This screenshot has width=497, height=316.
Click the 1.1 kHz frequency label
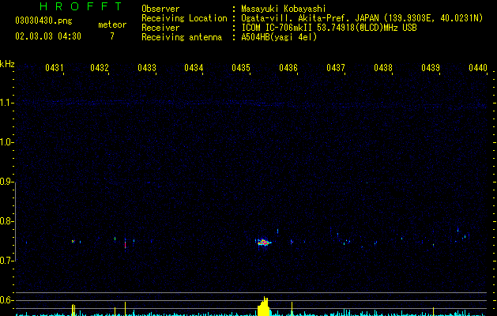[7, 103]
